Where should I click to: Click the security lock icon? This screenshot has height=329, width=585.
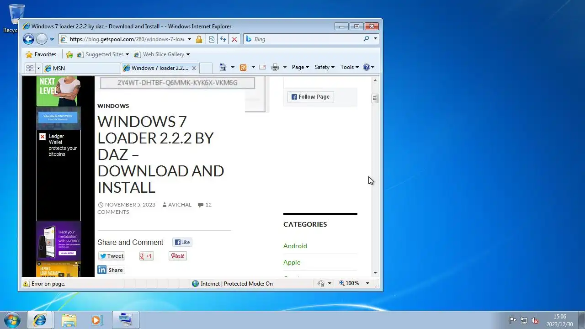[199, 39]
